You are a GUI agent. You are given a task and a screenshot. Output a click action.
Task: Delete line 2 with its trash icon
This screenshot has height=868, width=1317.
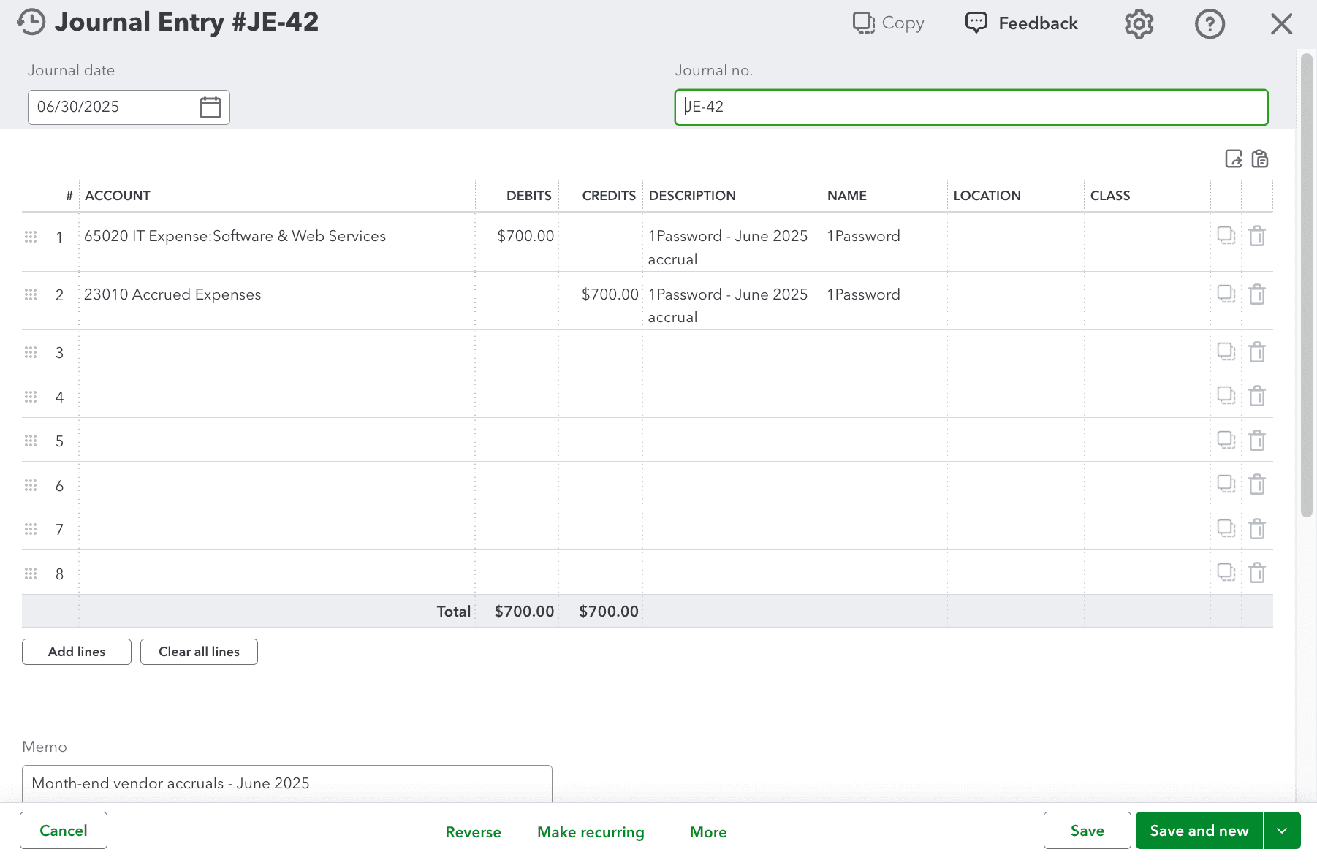pos(1258,294)
